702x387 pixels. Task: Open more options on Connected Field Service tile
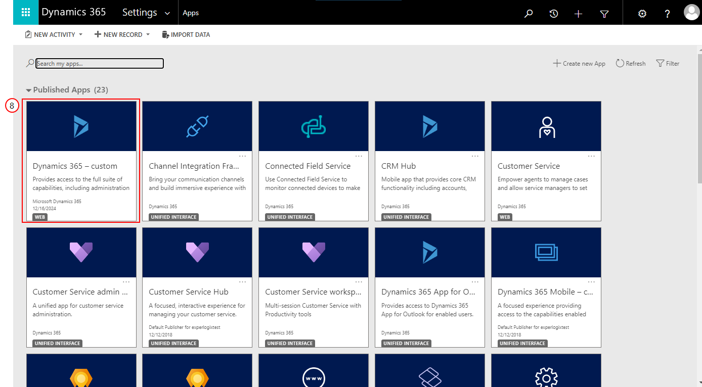coord(359,156)
